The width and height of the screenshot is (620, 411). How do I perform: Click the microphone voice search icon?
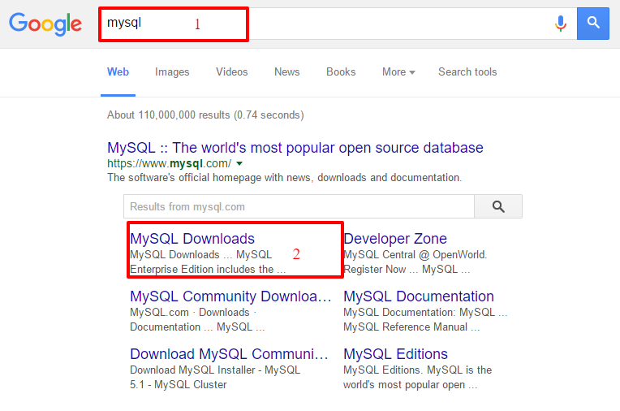click(x=560, y=24)
